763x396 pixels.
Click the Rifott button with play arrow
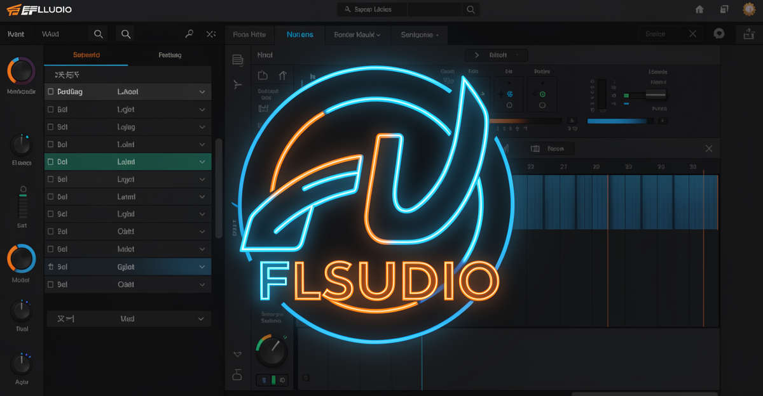[496, 55]
